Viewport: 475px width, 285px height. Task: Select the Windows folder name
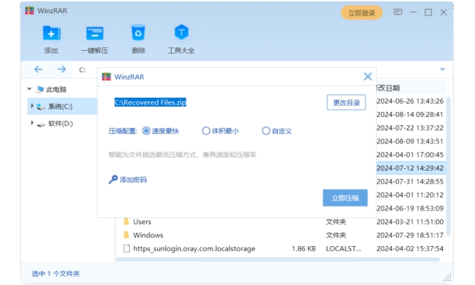[148, 235]
